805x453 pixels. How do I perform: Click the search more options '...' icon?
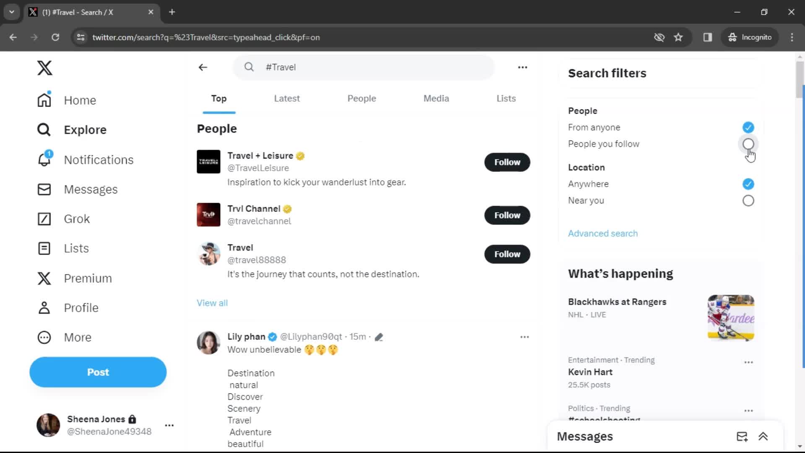click(522, 67)
